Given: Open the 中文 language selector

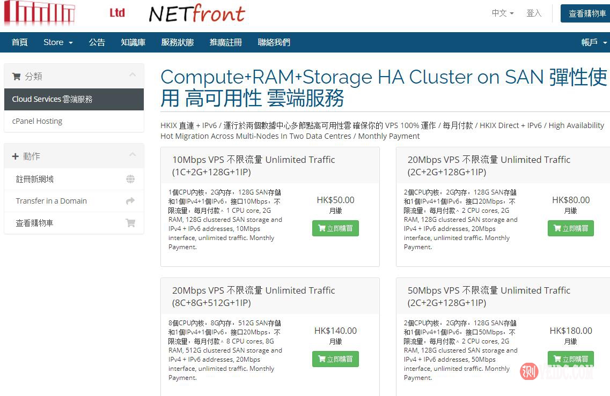Looking at the screenshot, I should click(502, 13).
